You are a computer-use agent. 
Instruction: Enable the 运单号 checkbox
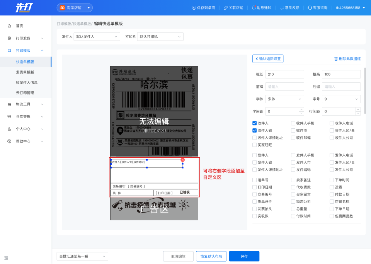point(254,180)
